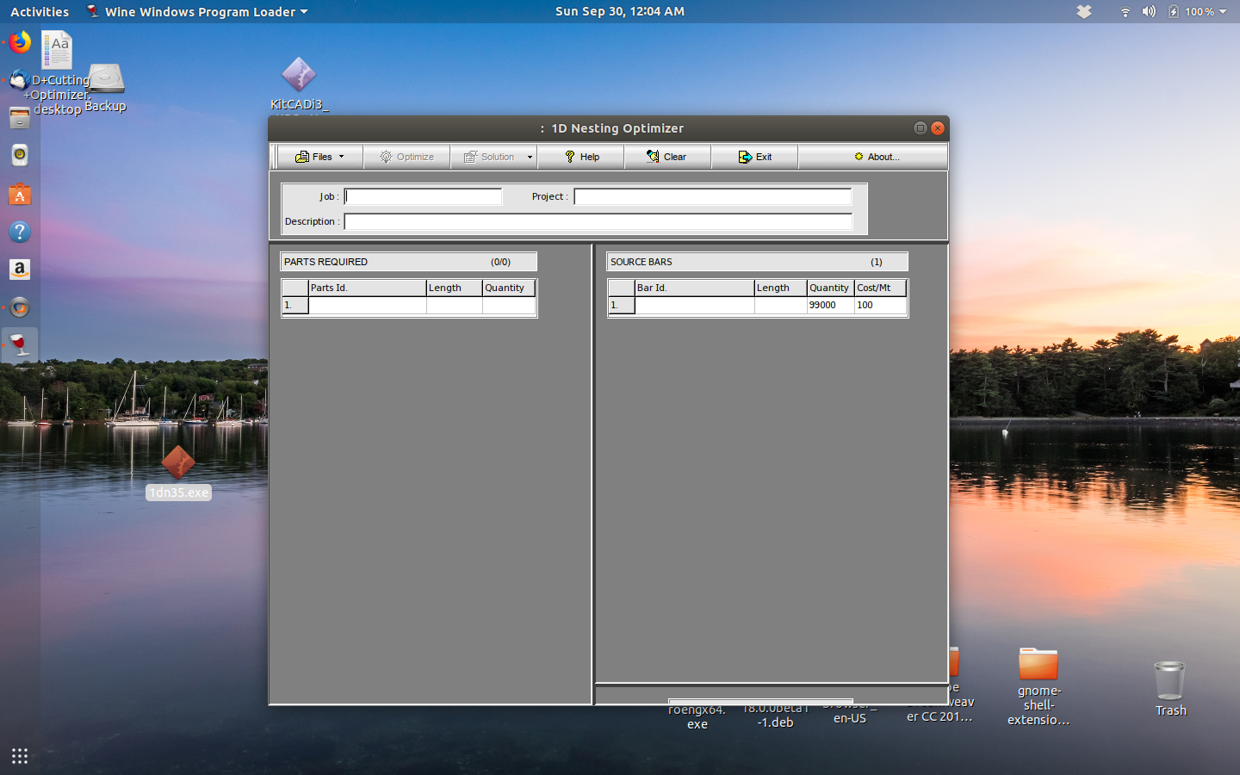1240x775 pixels.
Task: Open the Trash on the desktop
Action: (1169, 680)
